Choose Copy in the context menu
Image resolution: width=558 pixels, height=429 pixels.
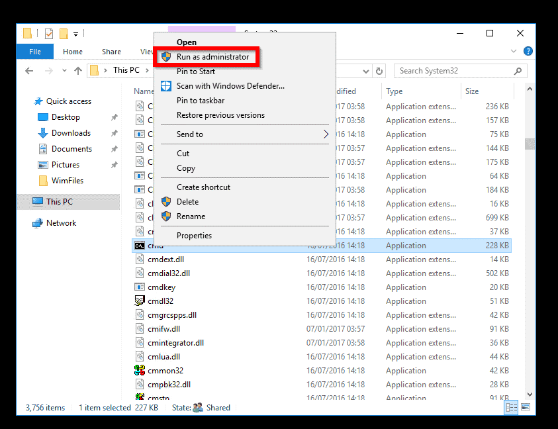186,168
